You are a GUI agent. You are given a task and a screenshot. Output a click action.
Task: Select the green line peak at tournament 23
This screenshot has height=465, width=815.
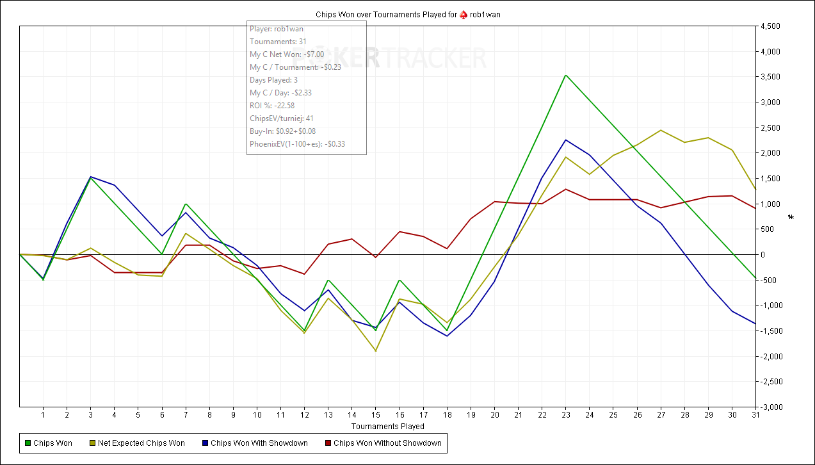click(x=565, y=76)
